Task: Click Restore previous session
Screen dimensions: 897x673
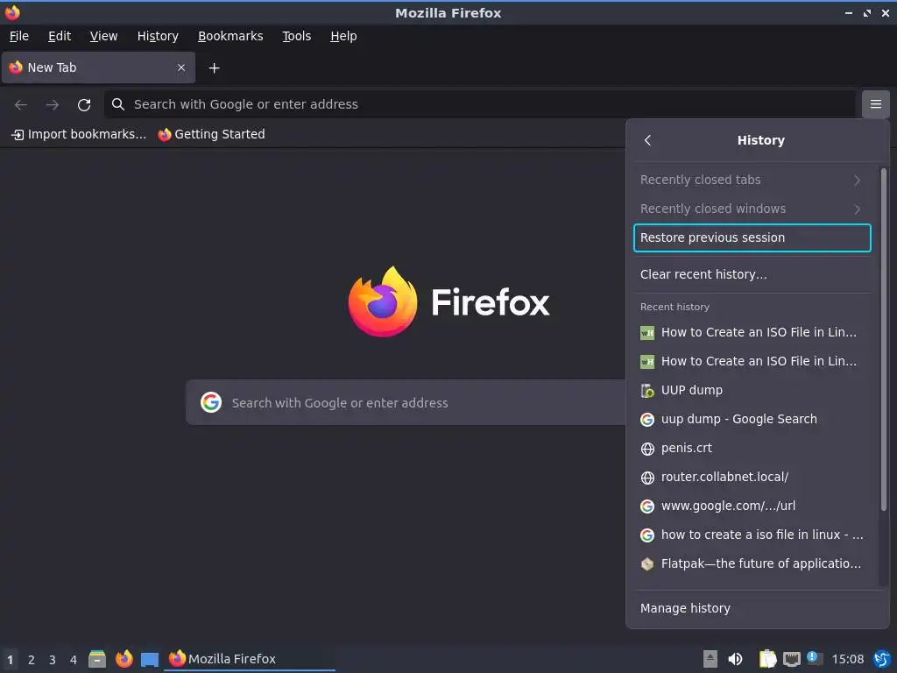Action: [x=752, y=237]
